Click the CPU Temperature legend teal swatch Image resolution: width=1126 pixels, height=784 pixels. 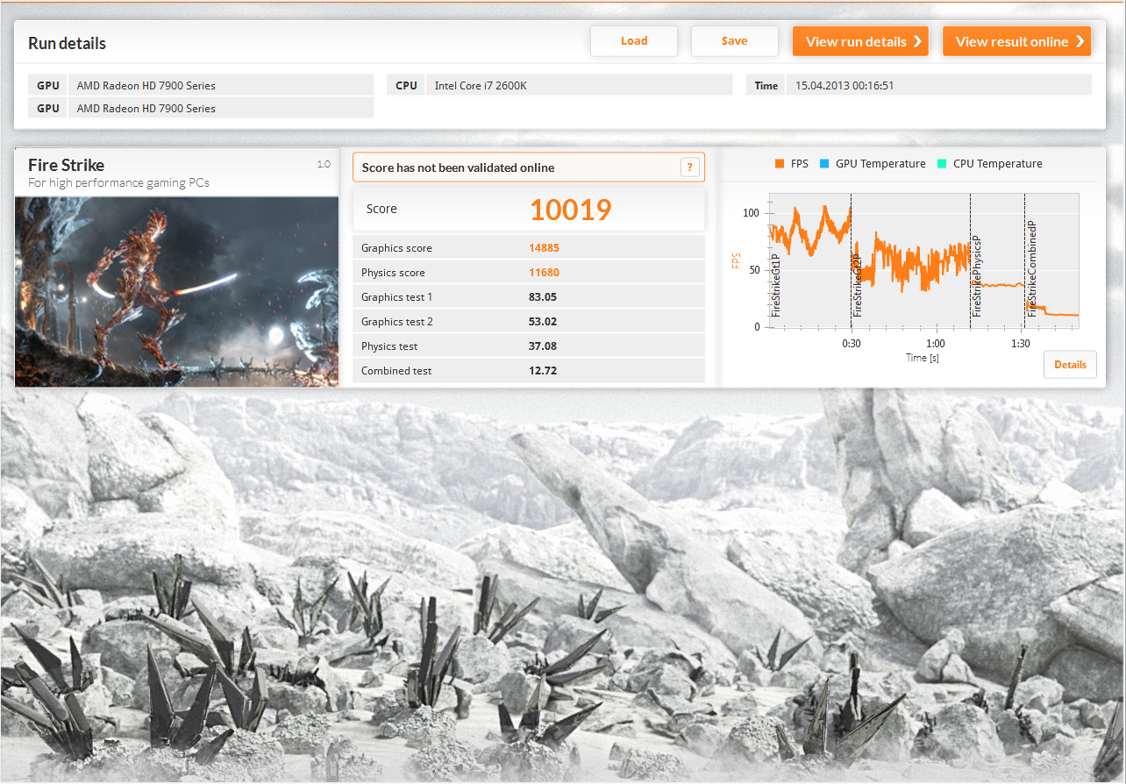pos(941,164)
